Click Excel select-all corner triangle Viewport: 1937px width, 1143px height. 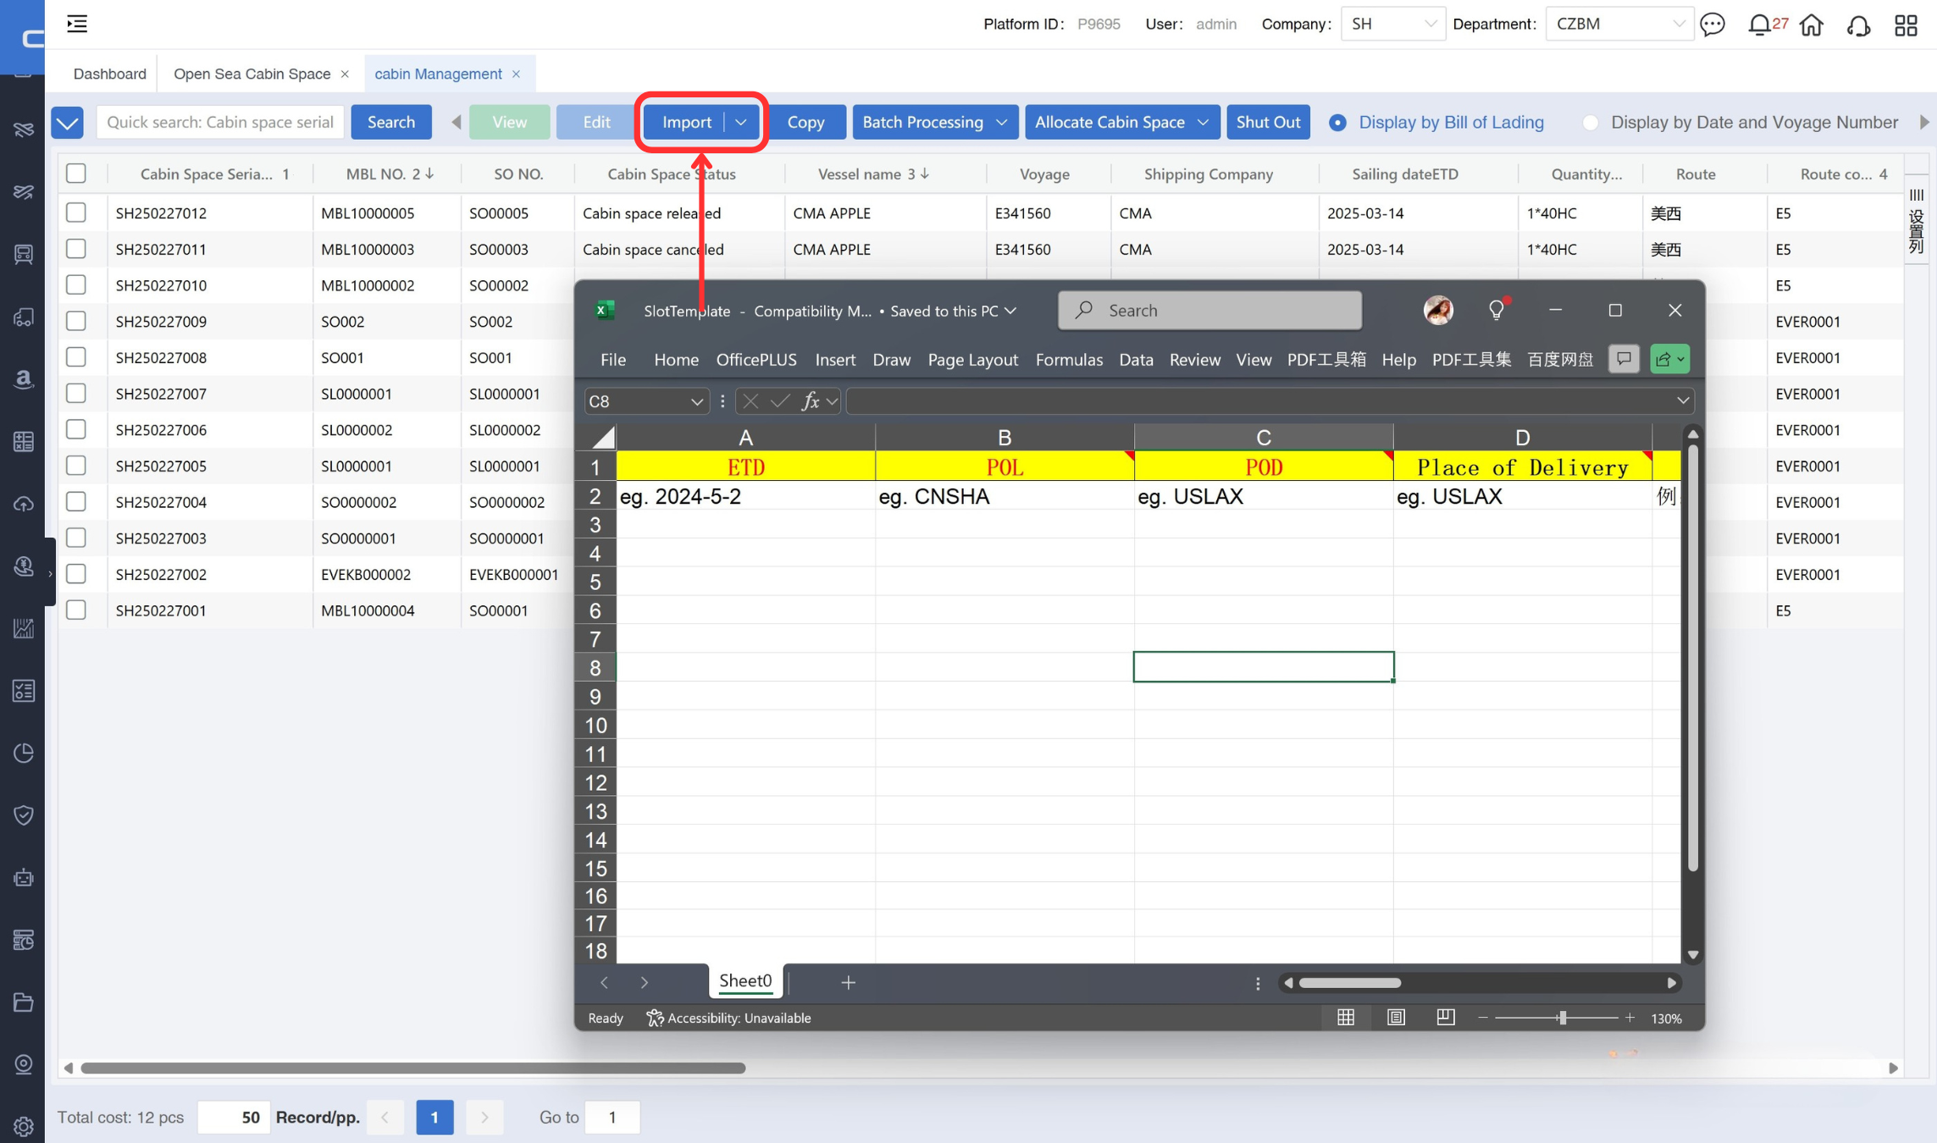tap(603, 438)
